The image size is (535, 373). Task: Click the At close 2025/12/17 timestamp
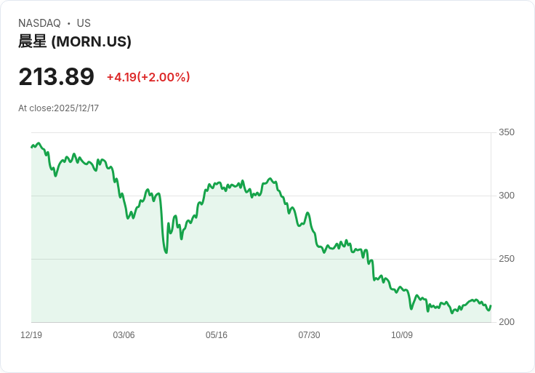[58, 108]
